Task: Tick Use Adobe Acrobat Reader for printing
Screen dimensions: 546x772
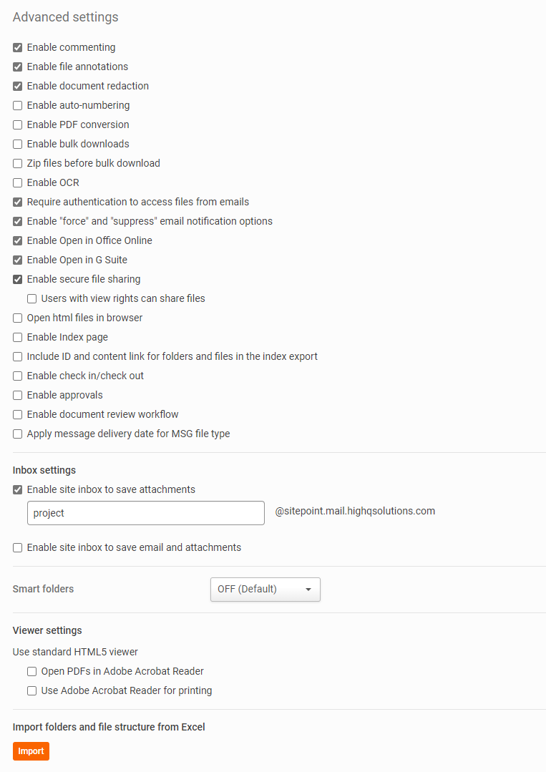Action: pyautogui.click(x=32, y=691)
